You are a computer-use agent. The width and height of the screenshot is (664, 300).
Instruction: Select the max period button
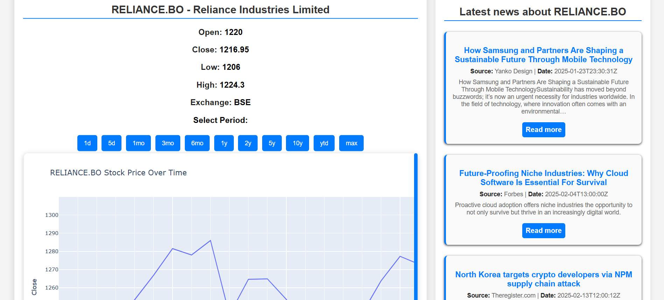pos(351,143)
